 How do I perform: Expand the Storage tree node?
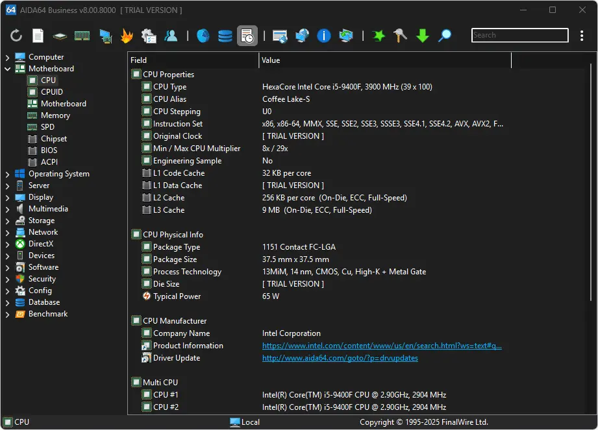pos(8,221)
